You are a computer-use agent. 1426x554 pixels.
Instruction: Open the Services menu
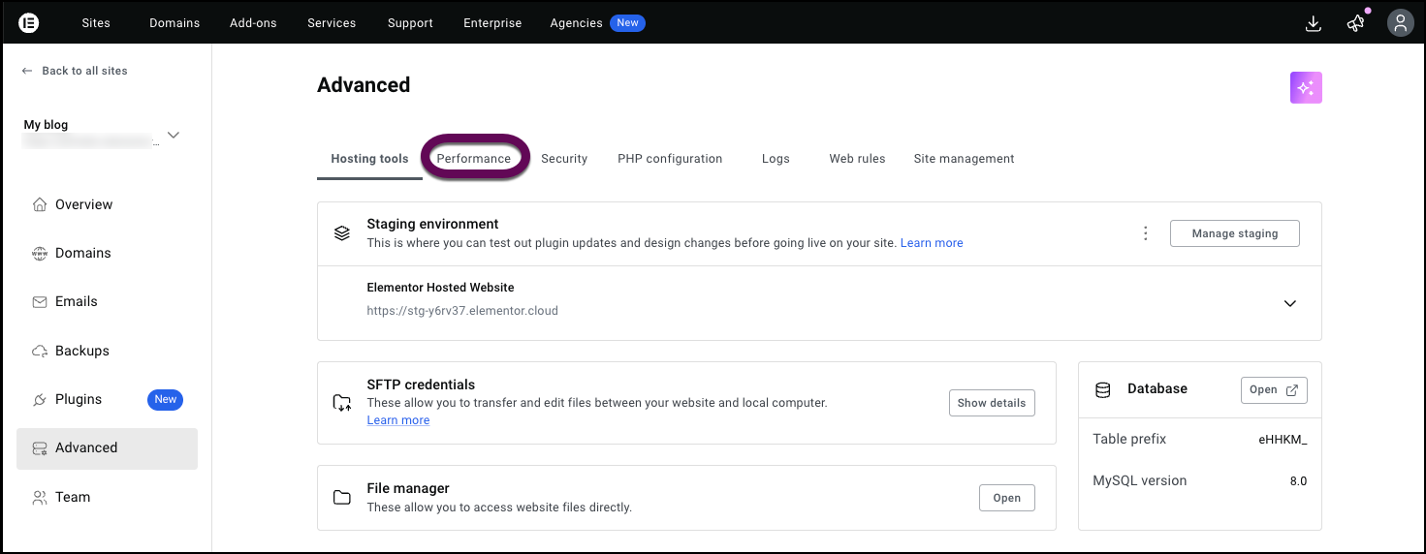pyautogui.click(x=332, y=23)
